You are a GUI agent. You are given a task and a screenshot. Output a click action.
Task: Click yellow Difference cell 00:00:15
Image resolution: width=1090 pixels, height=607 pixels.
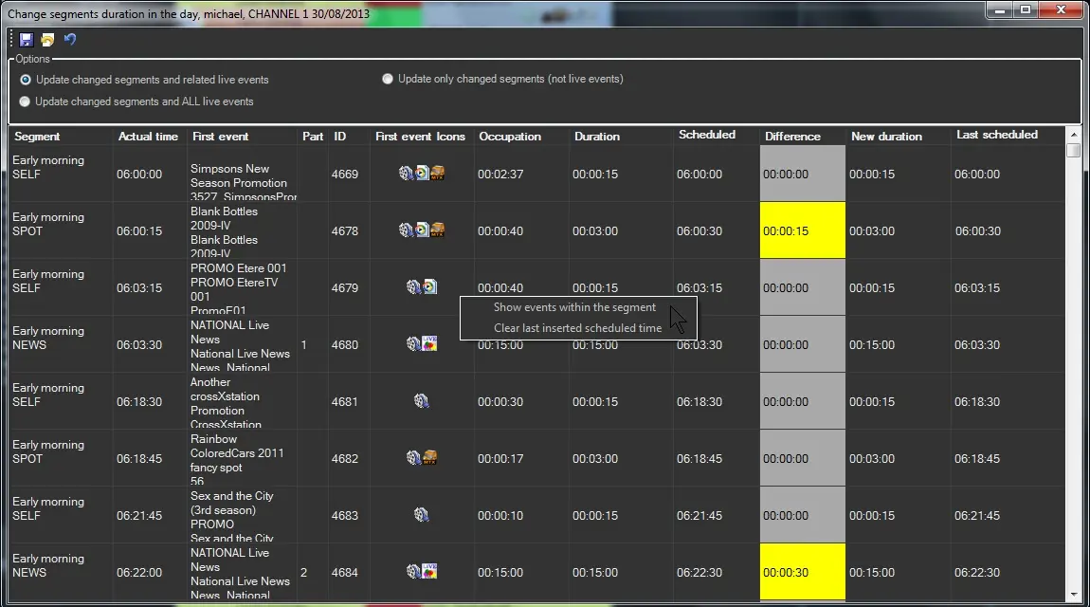(802, 230)
